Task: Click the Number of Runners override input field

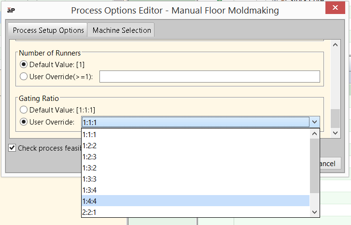Action: pyautogui.click(x=210, y=77)
